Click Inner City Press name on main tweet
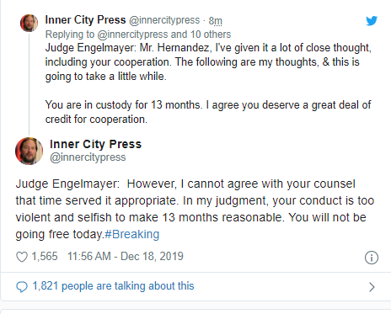391x314 pixels. point(95,144)
